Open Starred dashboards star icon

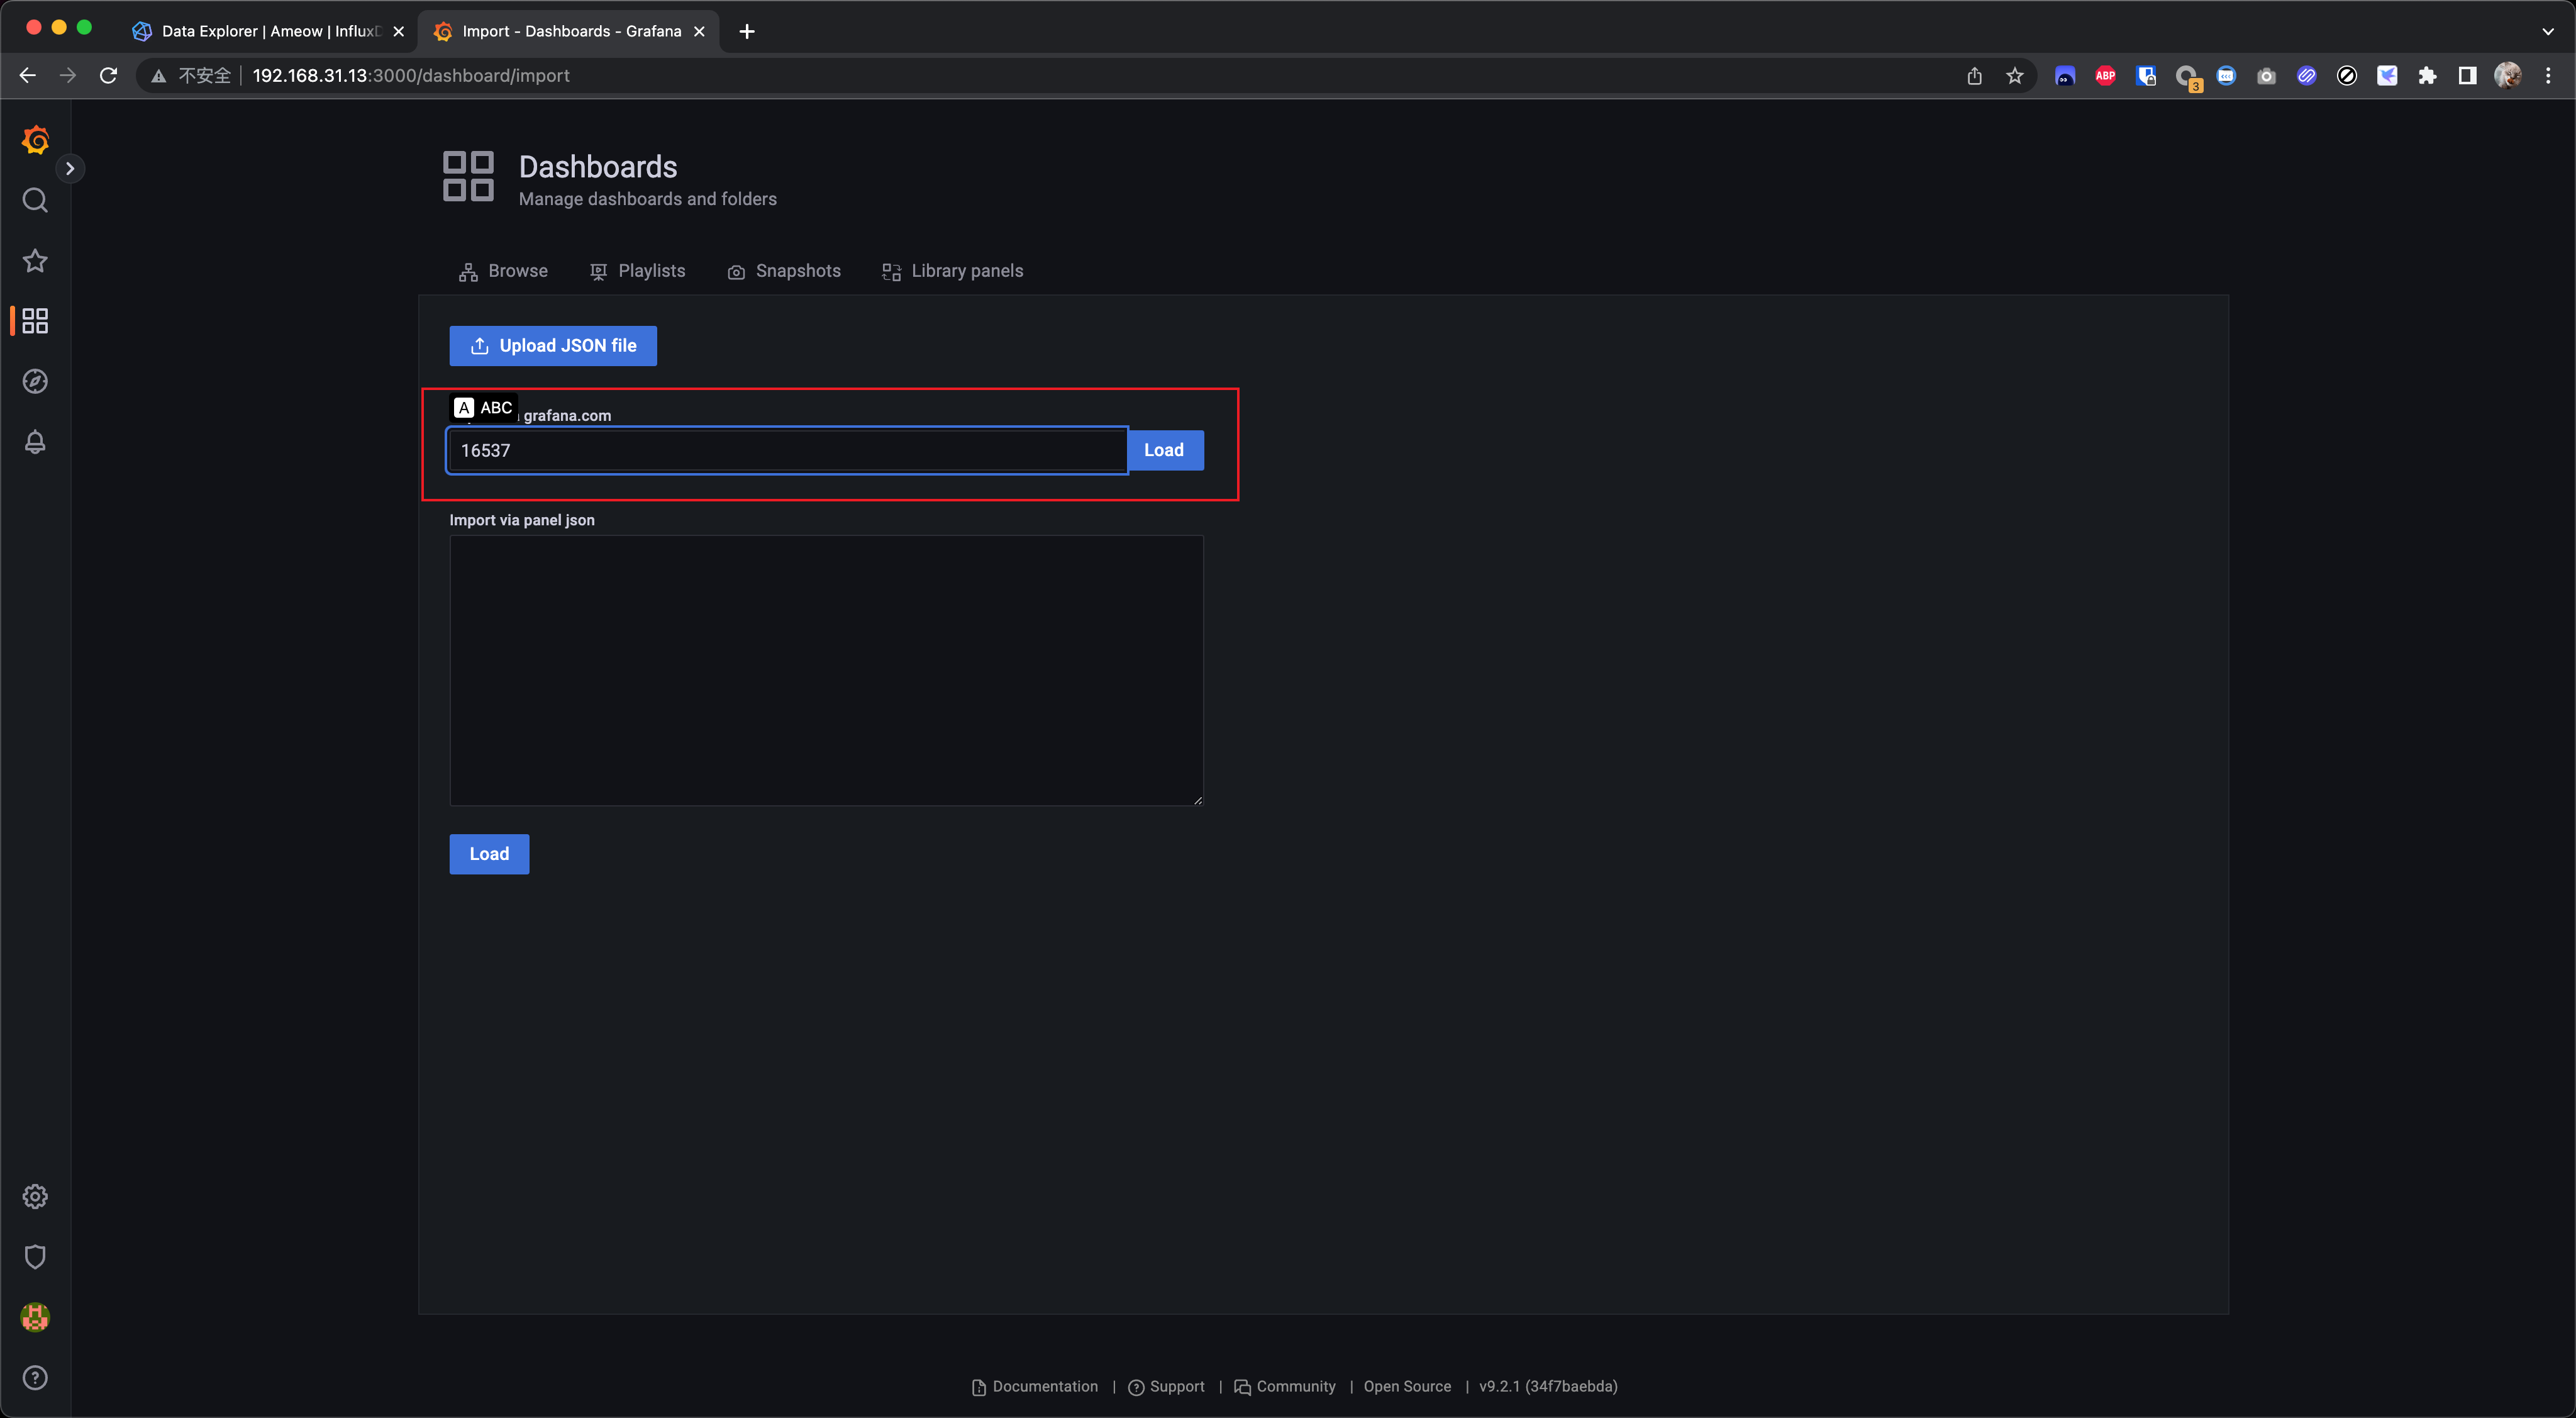(35, 261)
